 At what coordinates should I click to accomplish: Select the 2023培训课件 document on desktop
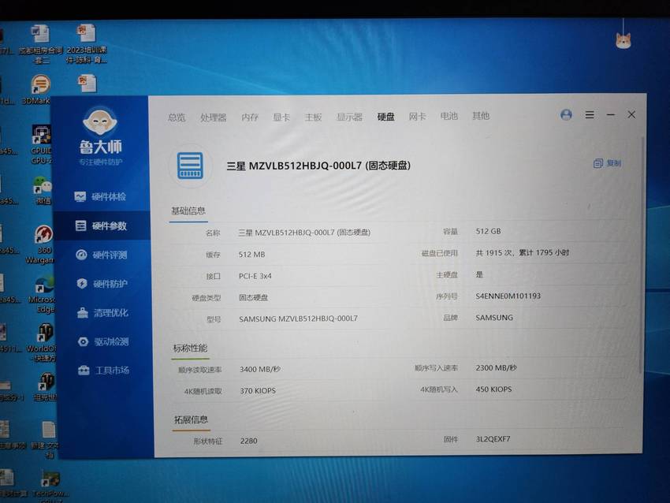point(87,44)
